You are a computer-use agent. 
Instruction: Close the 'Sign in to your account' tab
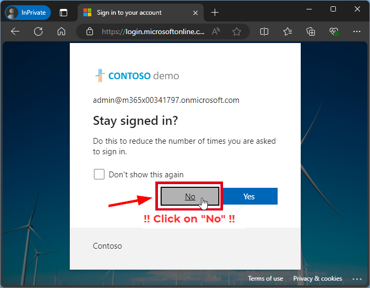(195, 13)
